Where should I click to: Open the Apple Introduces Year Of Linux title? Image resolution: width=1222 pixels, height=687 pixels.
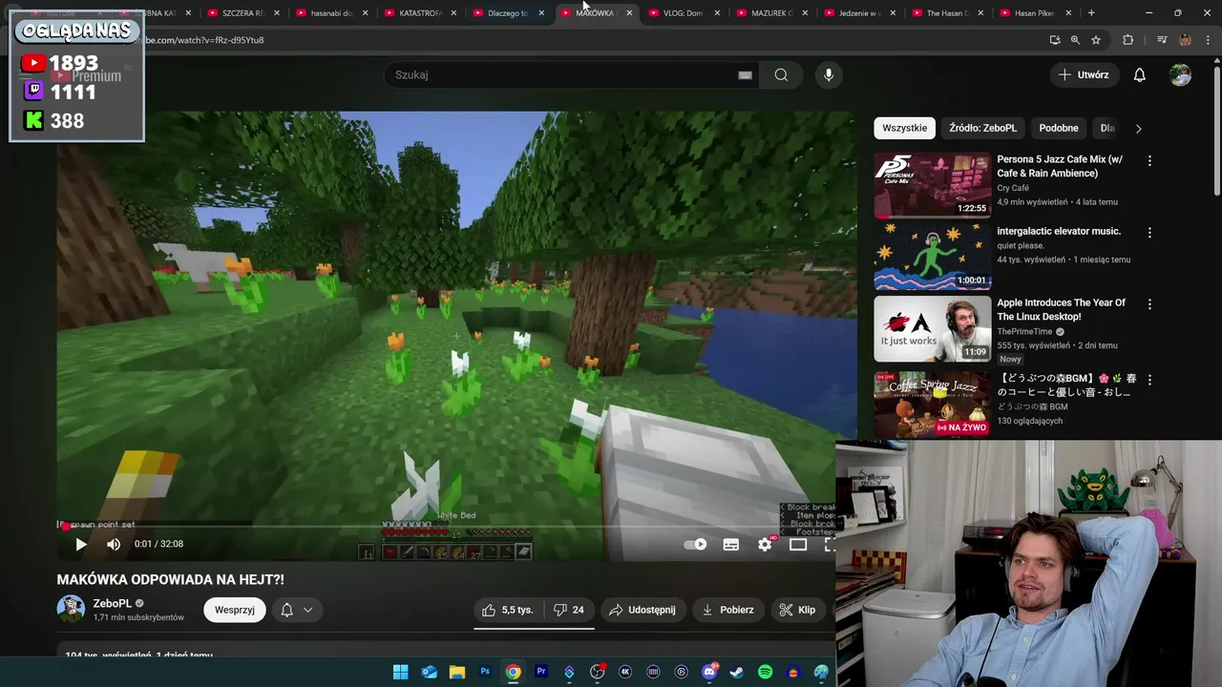coord(1061,309)
